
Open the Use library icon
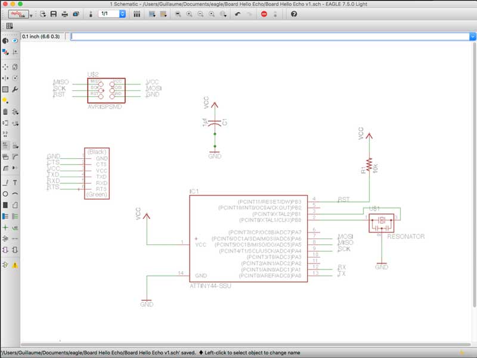pos(137,14)
